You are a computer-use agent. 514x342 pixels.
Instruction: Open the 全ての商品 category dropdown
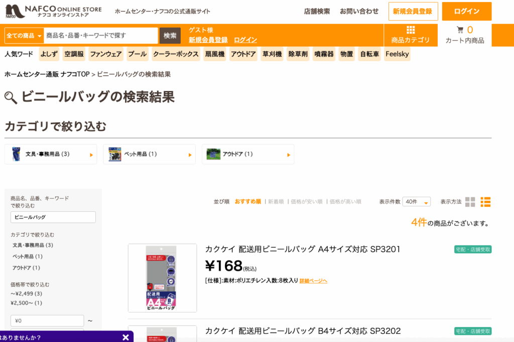coord(24,36)
